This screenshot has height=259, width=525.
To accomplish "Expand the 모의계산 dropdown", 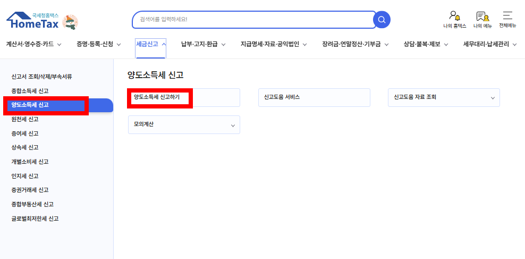I will pos(184,124).
